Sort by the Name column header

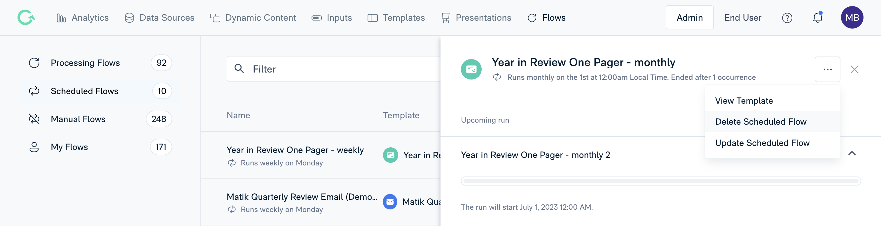coord(238,115)
